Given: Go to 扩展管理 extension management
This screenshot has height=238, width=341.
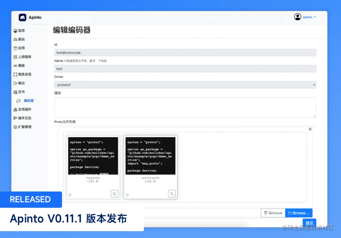Looking at the screenshot, I should [x=22, y=127].
